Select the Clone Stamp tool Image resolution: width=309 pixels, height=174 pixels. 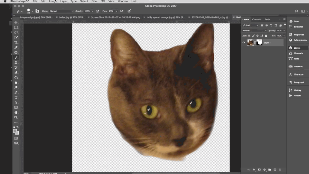click(16, 62)
